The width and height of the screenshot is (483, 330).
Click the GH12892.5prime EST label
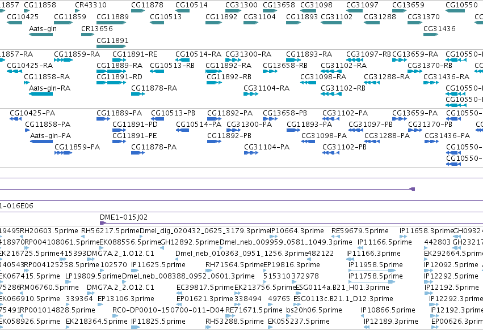(190, 242)
